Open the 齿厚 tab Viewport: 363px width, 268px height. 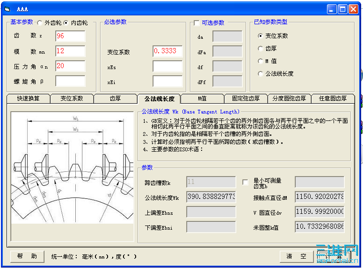(115, 99)
